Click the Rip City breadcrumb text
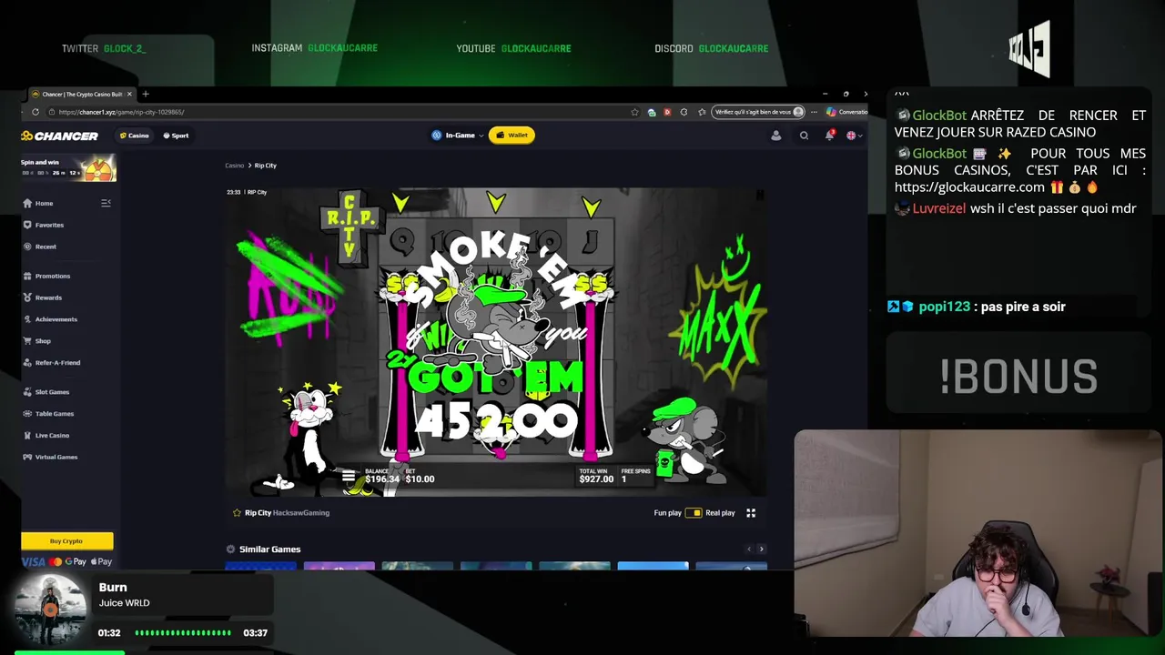 click(265, 166)
